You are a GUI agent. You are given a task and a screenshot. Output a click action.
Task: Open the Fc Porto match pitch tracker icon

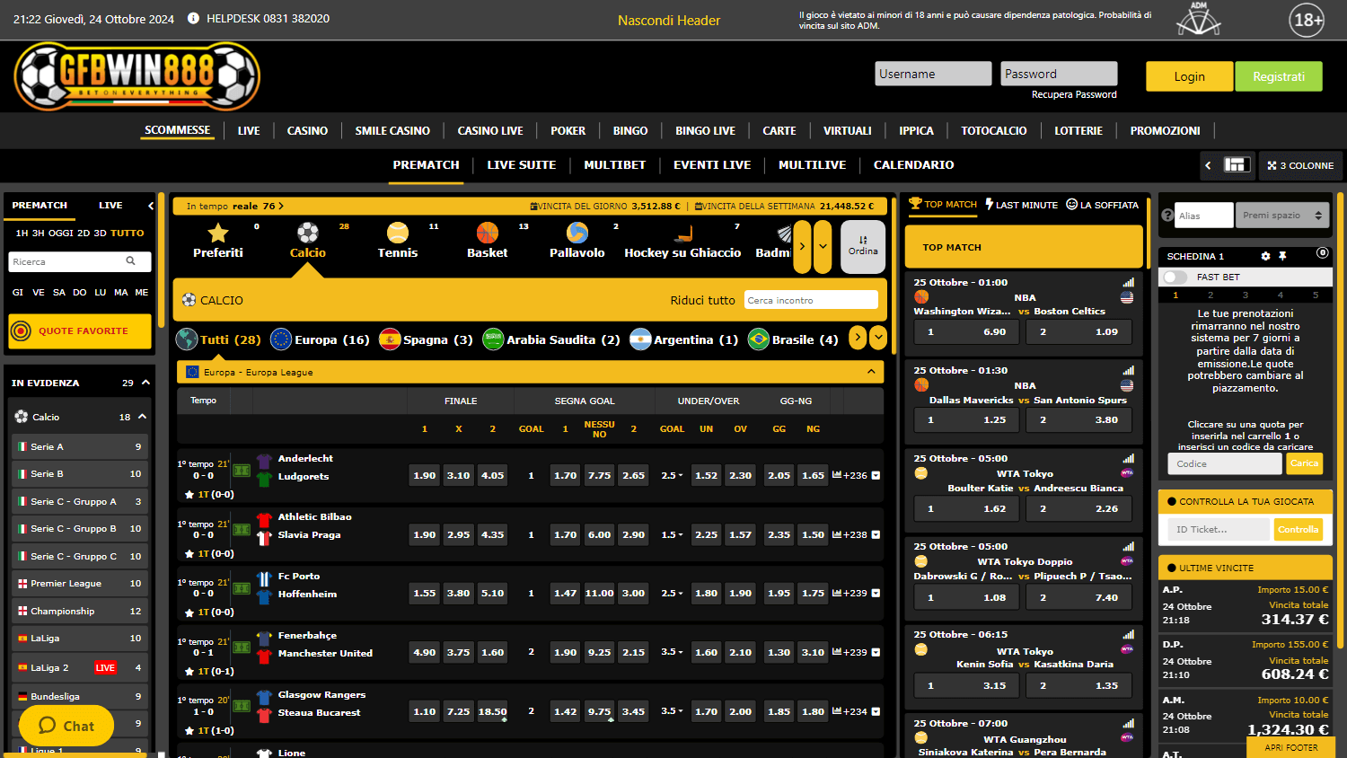tap(242, 587)
